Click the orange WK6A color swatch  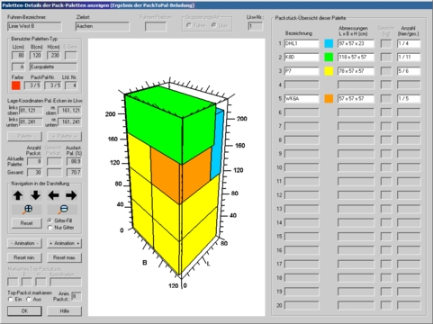tap(329, 99)
